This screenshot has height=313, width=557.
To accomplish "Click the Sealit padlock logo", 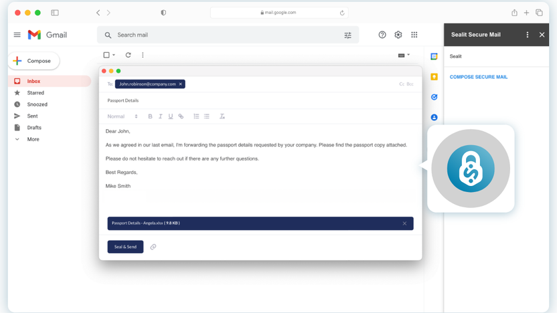I will pos(471,169).
